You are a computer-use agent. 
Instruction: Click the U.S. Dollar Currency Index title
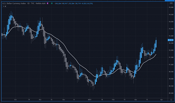[x=14, y=3]
